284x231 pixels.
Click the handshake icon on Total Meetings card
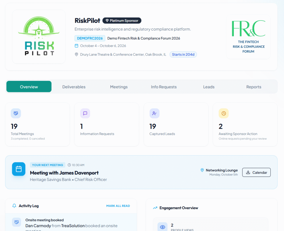coord(16,113)
